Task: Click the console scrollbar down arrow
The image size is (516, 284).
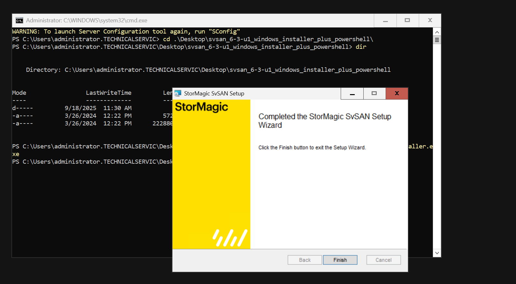Action: tap(437, 253)
